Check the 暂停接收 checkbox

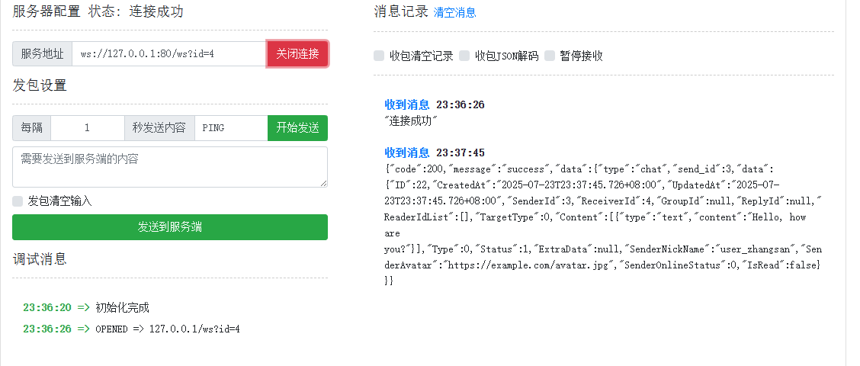pyautogui.click(x=550, y=56)
